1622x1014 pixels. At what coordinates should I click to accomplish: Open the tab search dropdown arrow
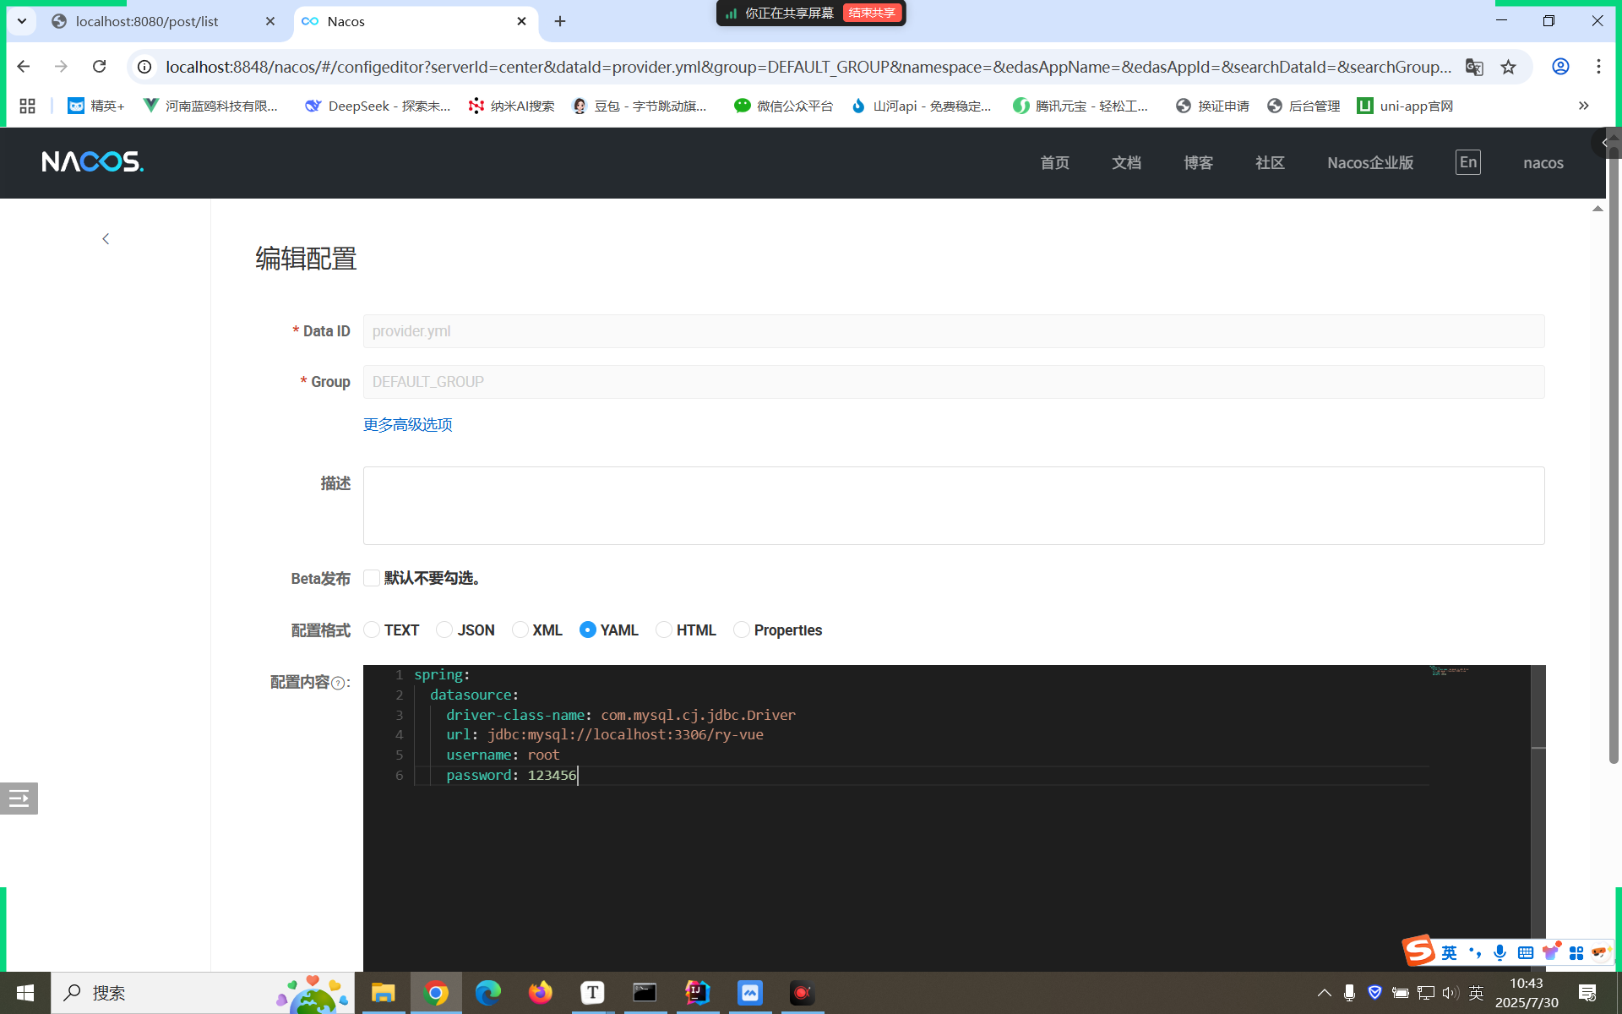[22, 21]
